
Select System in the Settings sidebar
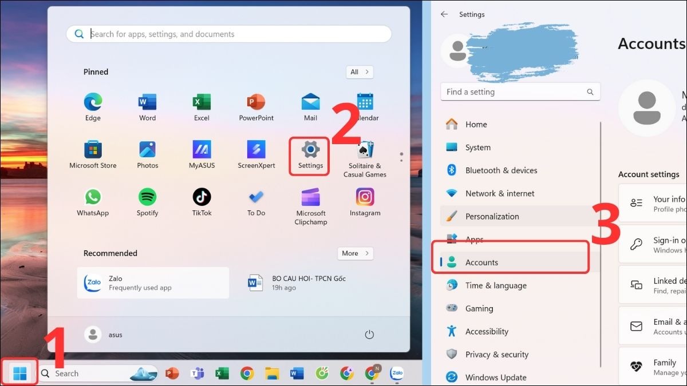coord(520,147)
